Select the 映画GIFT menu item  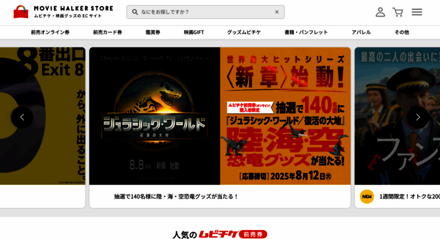[x=194, y=32]
